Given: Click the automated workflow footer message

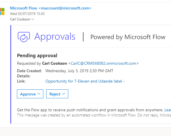Looking at the screenshot, I should click(x=94, y=115).
